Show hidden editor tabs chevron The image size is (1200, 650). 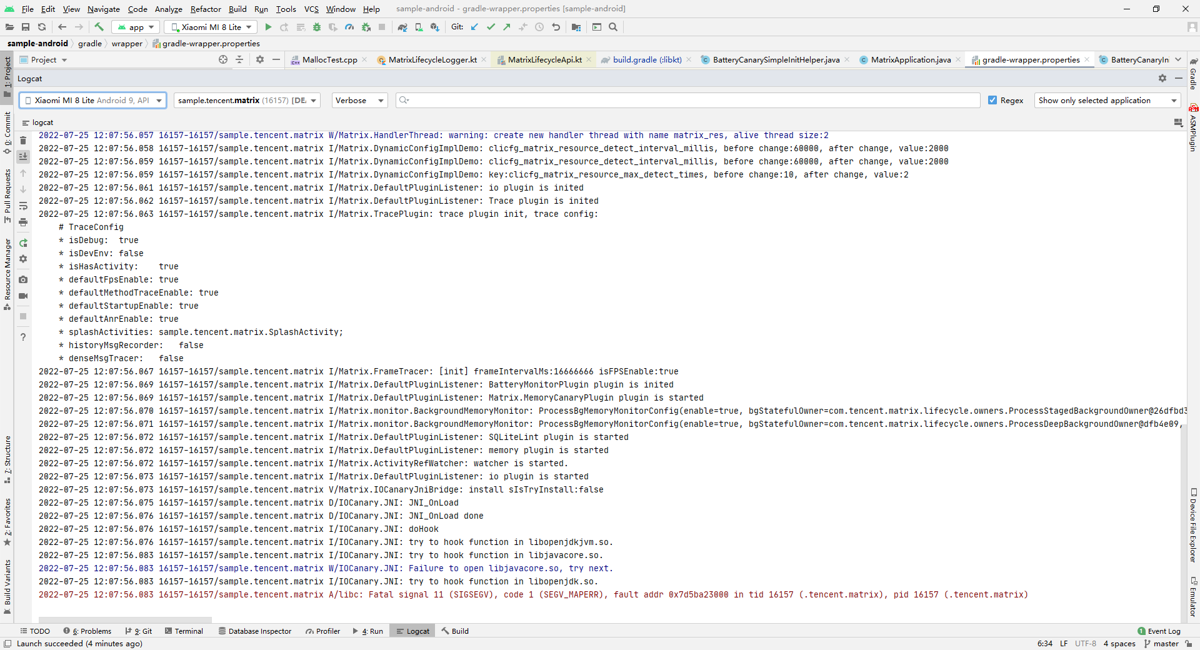point(1178,59)
